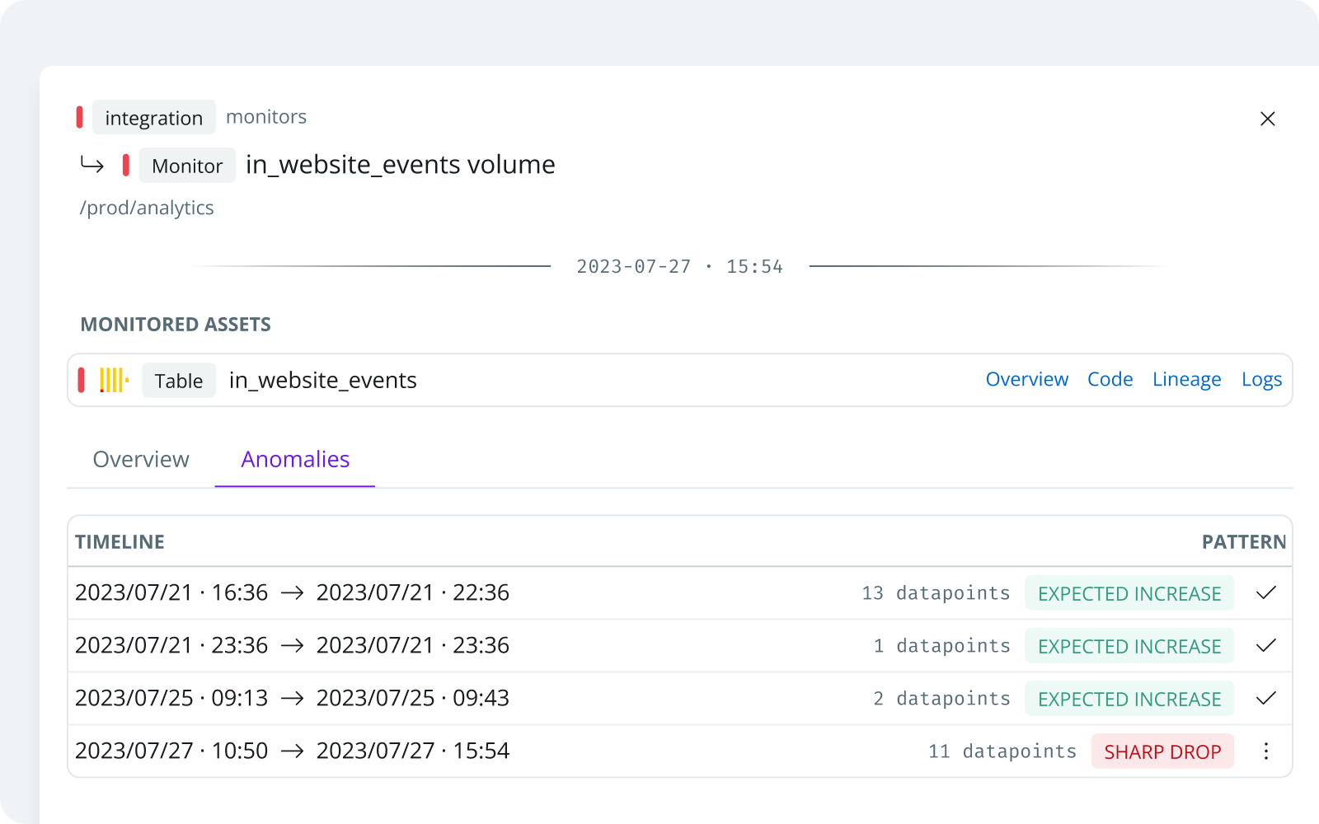
Task: Open the Lineage link for in_website_events
Action: click(1187, 379)
